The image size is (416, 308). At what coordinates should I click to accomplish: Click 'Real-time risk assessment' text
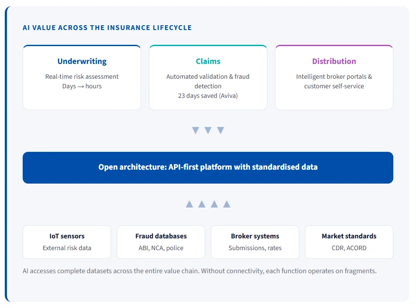pos(82,77)
